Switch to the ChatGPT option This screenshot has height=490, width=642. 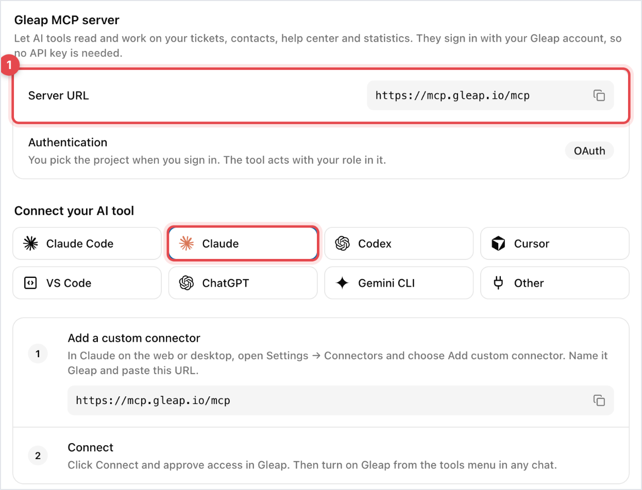243,283
